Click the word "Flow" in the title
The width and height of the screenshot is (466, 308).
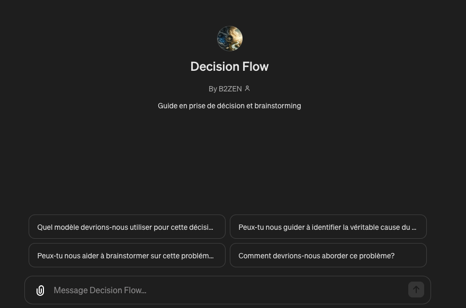tap(255, 67)
